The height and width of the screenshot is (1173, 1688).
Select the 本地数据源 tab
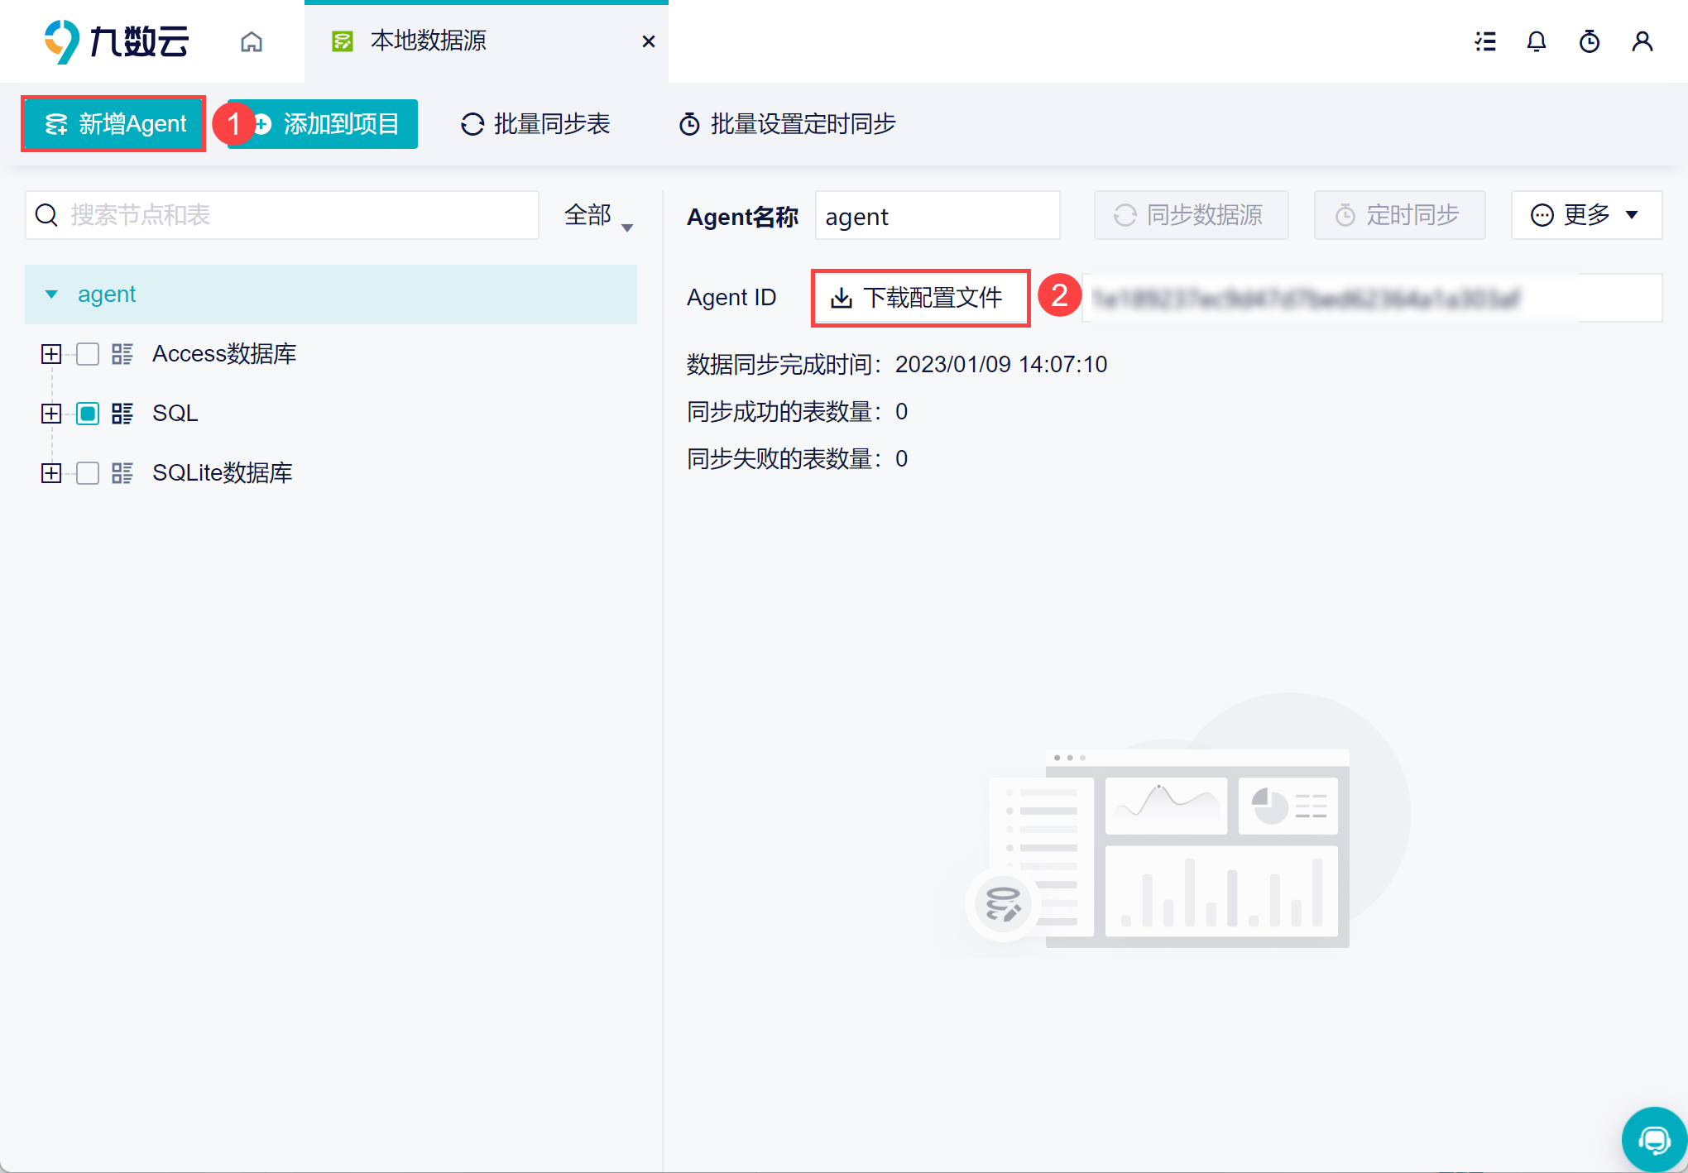pyautogui.click(x=429, y=41)
